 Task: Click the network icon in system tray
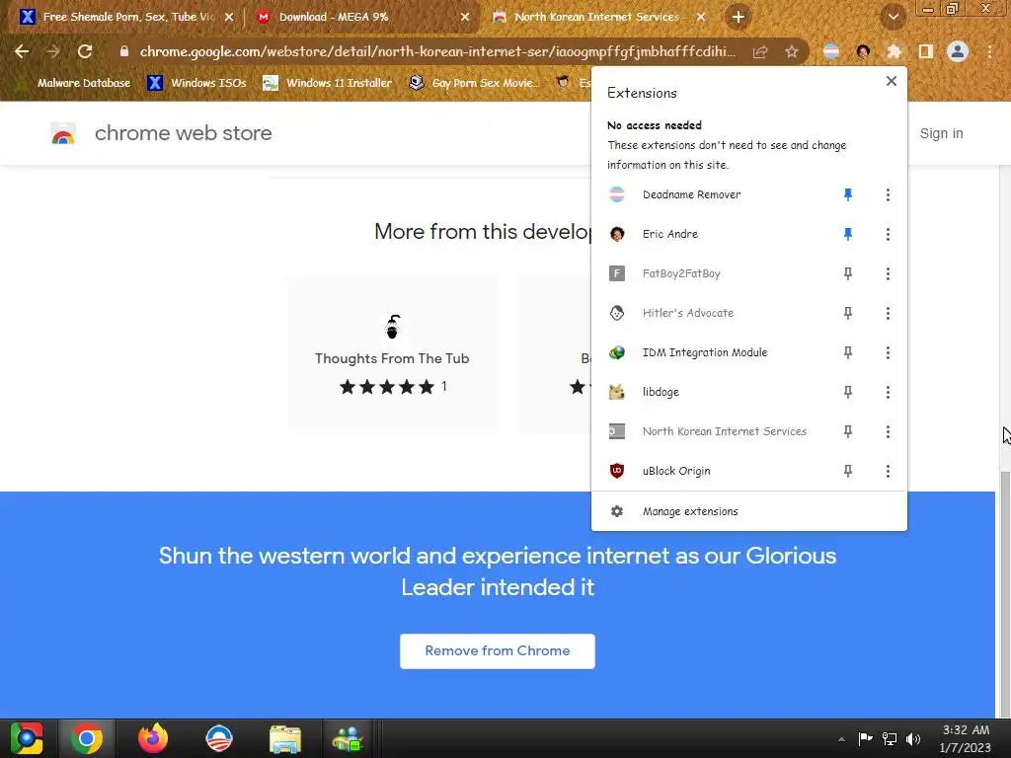tap(890, 738)
